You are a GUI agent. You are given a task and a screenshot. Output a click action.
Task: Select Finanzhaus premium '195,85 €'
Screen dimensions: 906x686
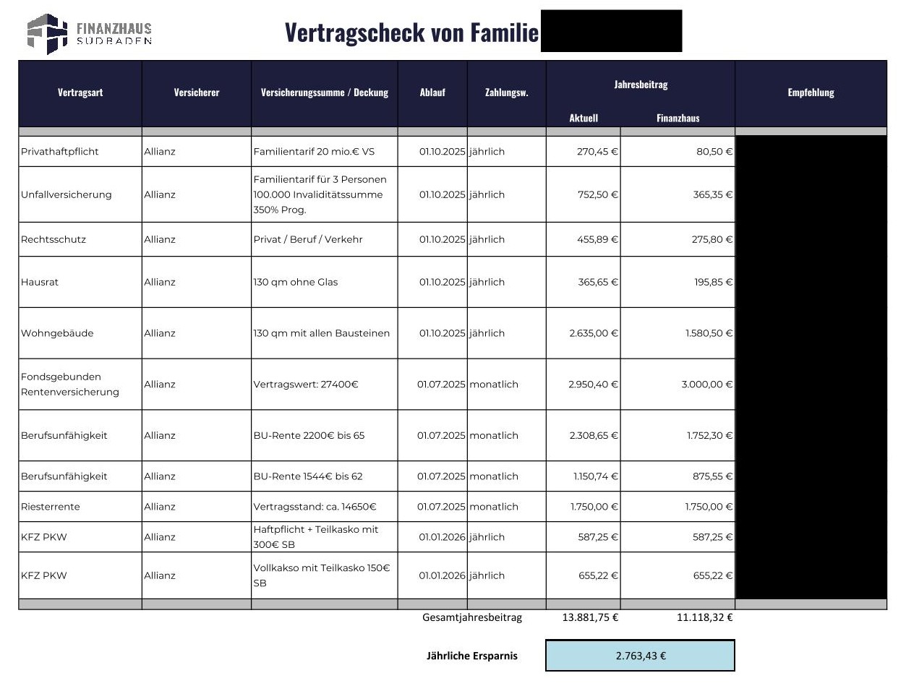[x=714, y=282]
